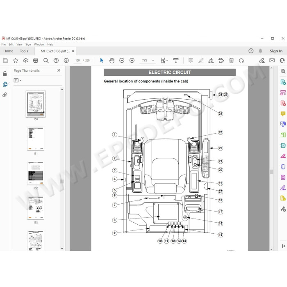Select page 150 thumbnail
287x287 pixels.
tap(36, 104)
